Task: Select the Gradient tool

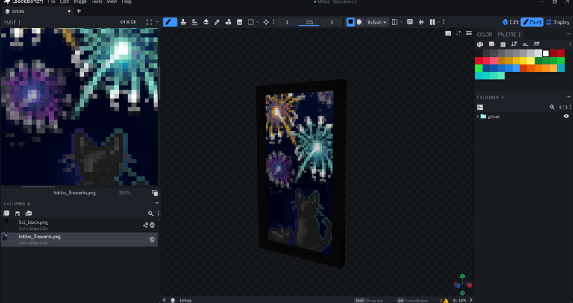Action: 239,22
